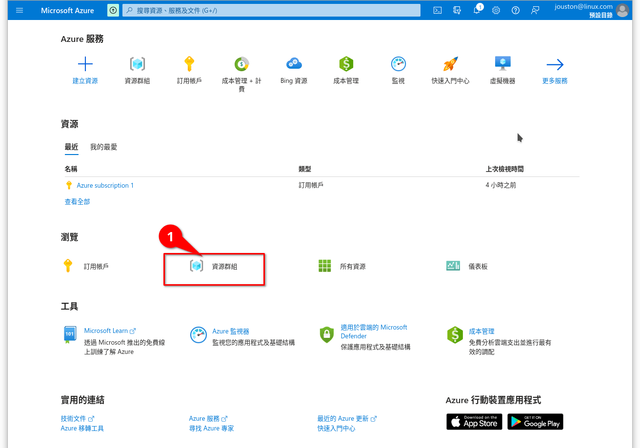Sort by the 名稱 column header
The height and width of the screenshot is (448, 640).
pos(71,169)
